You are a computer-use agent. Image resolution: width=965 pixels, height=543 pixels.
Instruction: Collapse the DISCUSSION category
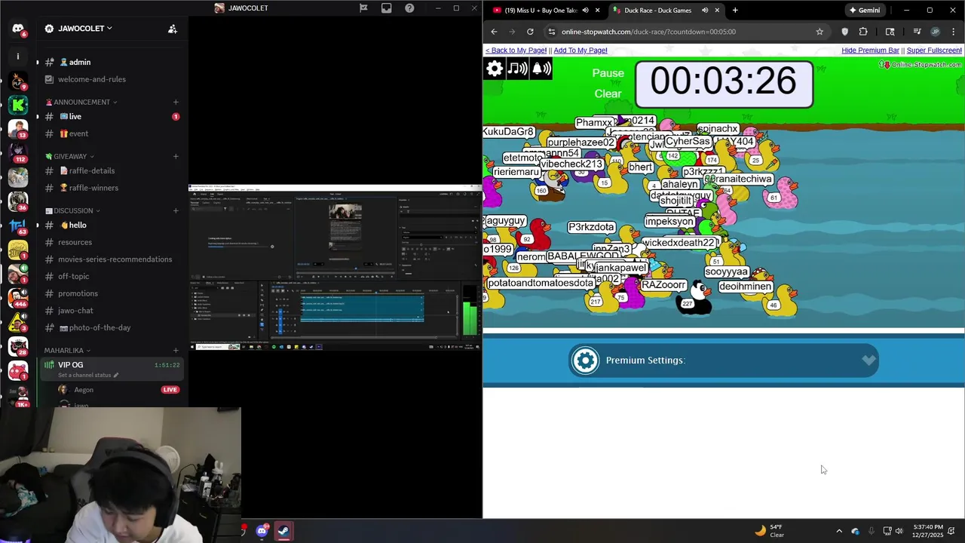click(x=72, y=210)
